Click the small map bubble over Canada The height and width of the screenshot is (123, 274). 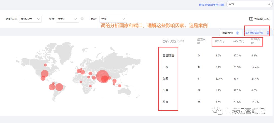(45, 65)
